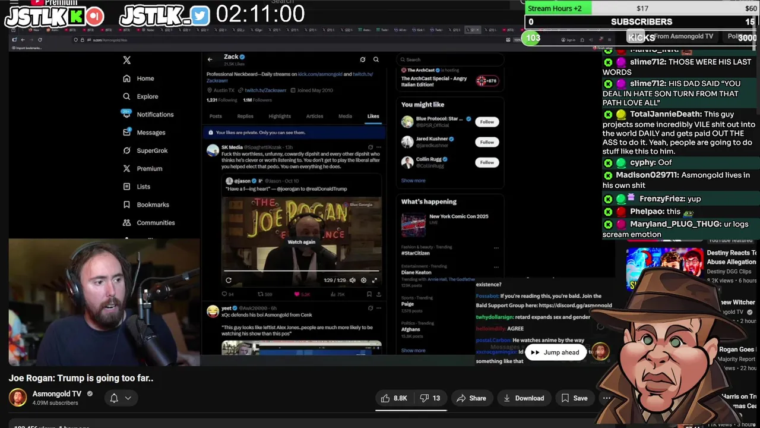Follow Jared Kushner
Viewport: 760px width, 428px height.
click(x=487, y=142)
